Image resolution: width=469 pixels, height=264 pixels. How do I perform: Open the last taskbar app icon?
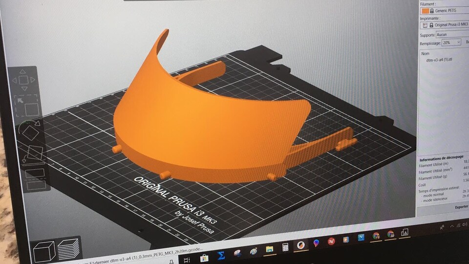coord(405,232)
